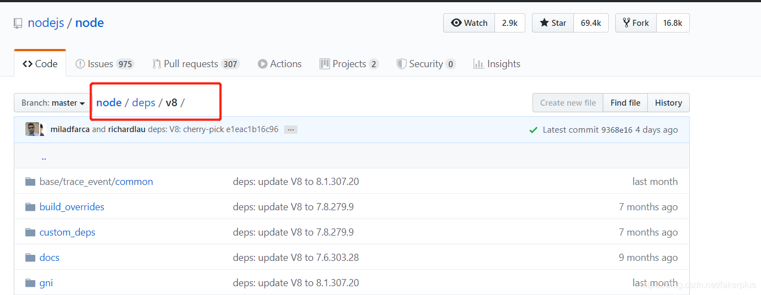
Task: Go up to the parent directory (..)
Action: pos(44,157)
